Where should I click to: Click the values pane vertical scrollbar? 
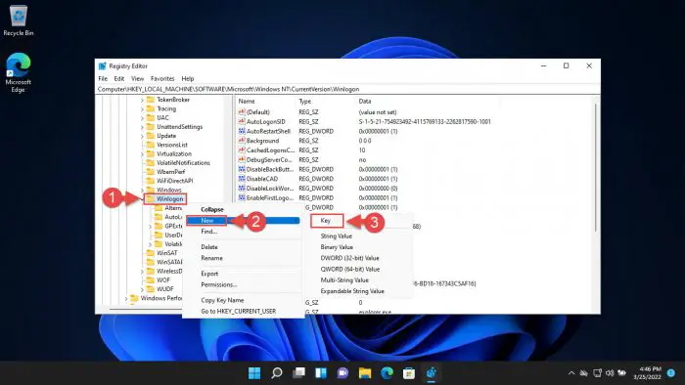595,166
